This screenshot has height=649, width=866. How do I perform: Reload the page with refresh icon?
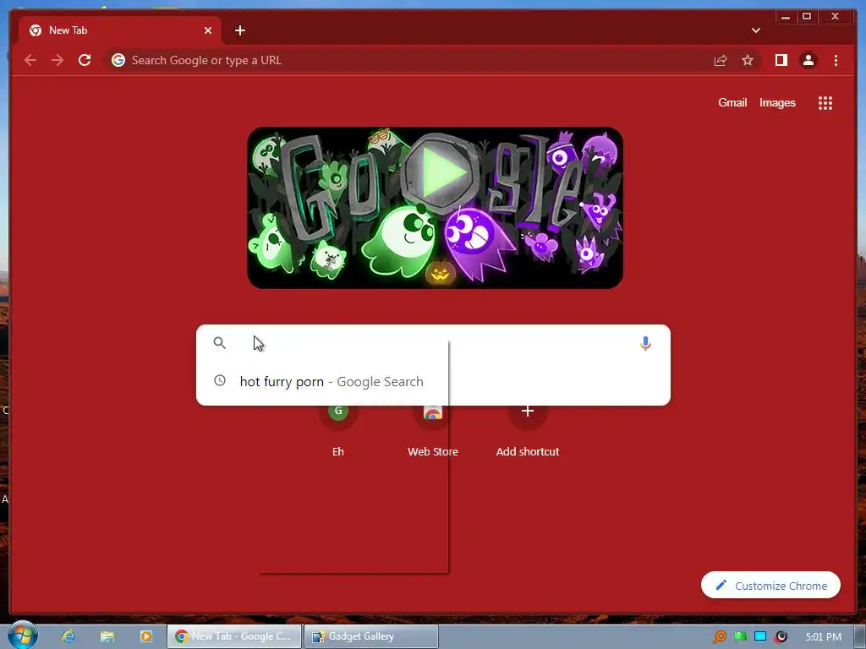[85, 60]
